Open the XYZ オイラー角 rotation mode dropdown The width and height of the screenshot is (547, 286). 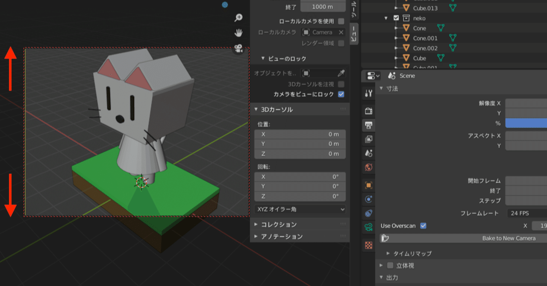click(x=300, y=209)
